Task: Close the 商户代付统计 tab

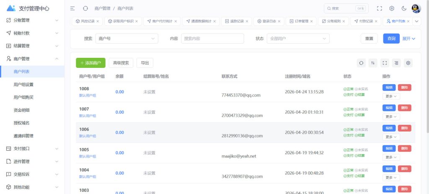Action: [176, 21]
